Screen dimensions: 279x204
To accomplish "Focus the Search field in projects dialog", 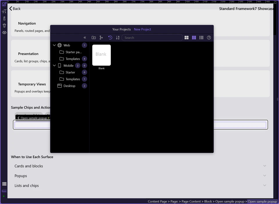I will point(152,38).
